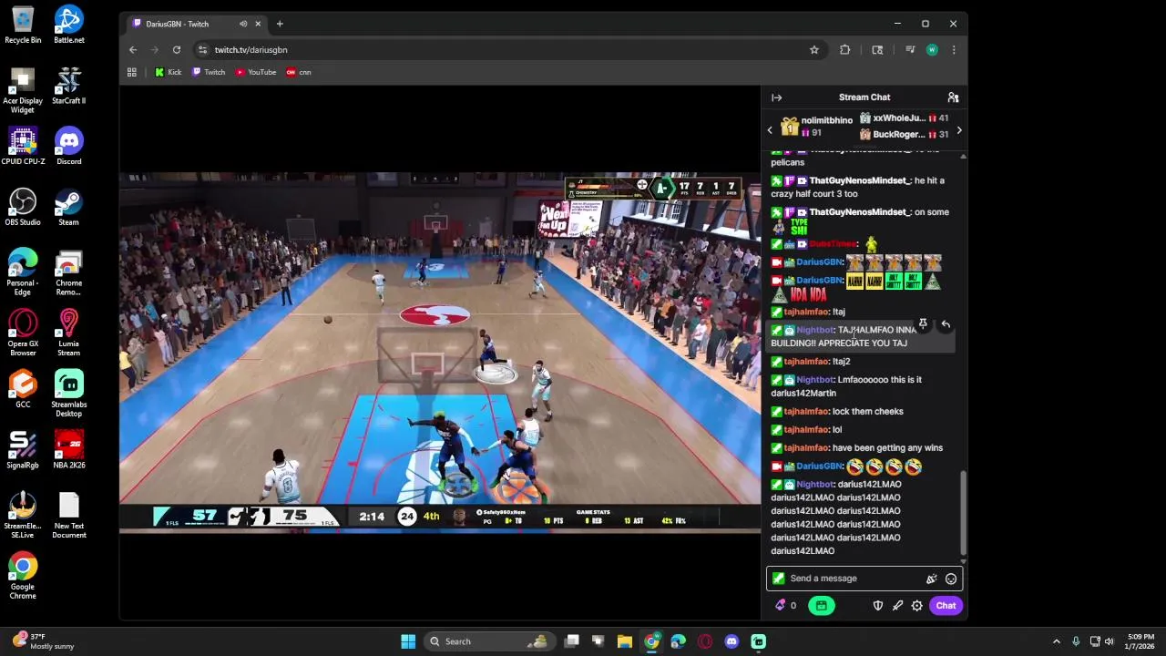Screen dimensions: 1166x656
Task: Open the Chrome profile avatar
Action: tap(932, 50)
